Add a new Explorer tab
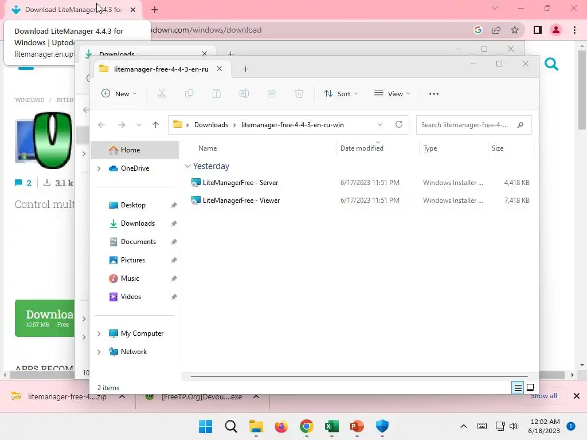587x440 pixels. [x=245, y=69]
